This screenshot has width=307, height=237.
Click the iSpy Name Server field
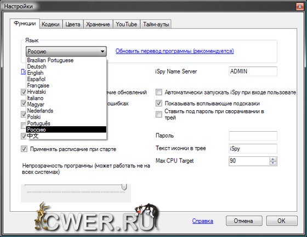253,71
